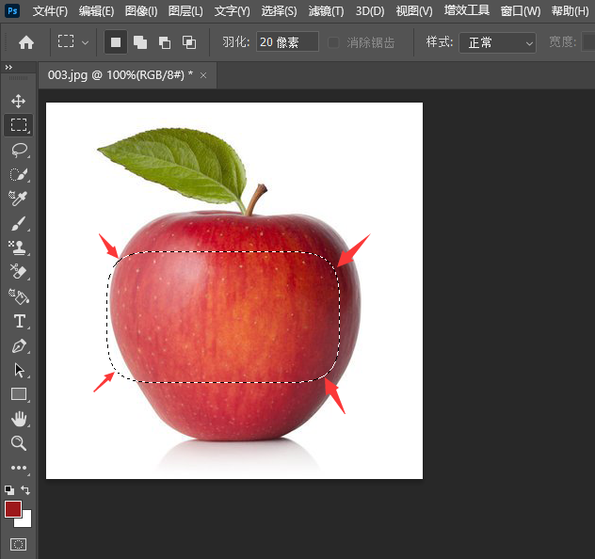The width and height of the screenshot is (595, 559).
Task: Select the Path Selection arrow tool
Action: click(x=19, y=370)
